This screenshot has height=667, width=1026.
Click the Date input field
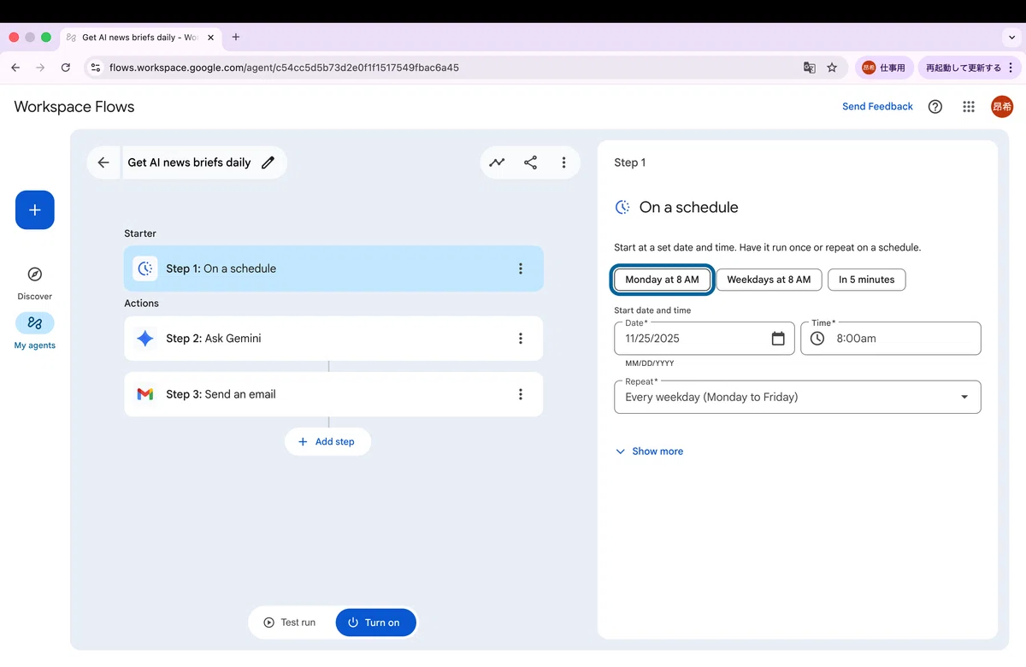pyautogui.click(x=705, y=339)
